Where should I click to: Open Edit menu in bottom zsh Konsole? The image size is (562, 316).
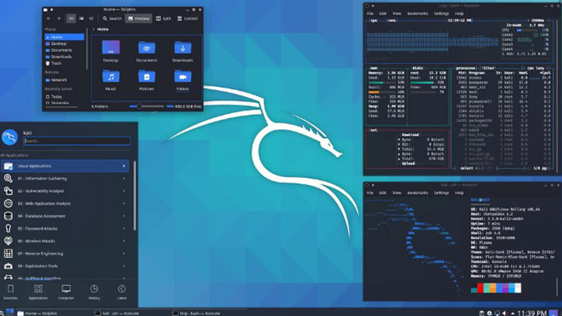coord(382,193)
